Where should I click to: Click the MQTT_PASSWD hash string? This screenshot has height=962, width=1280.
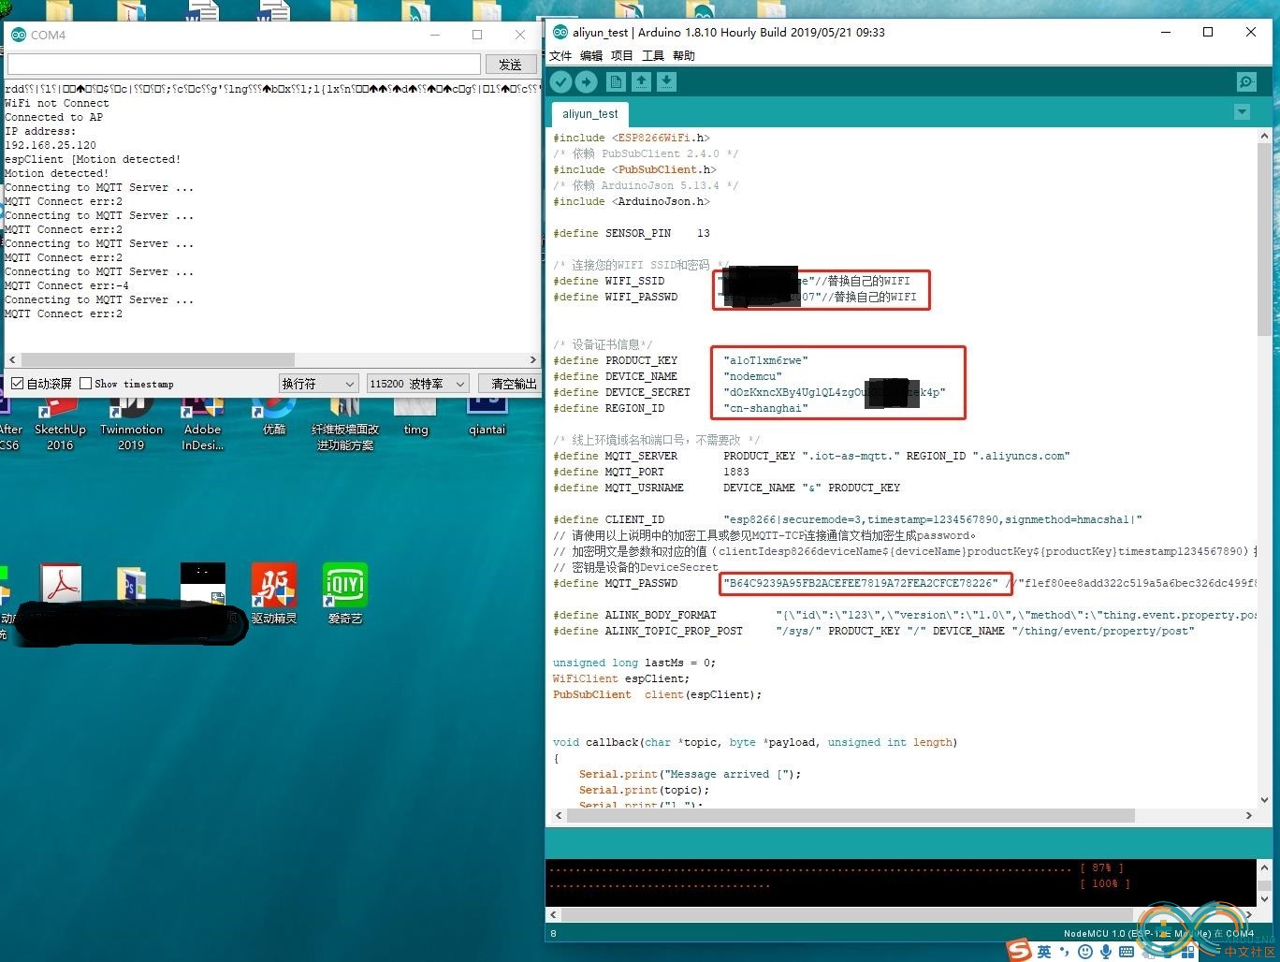click(x=861, y=583)
